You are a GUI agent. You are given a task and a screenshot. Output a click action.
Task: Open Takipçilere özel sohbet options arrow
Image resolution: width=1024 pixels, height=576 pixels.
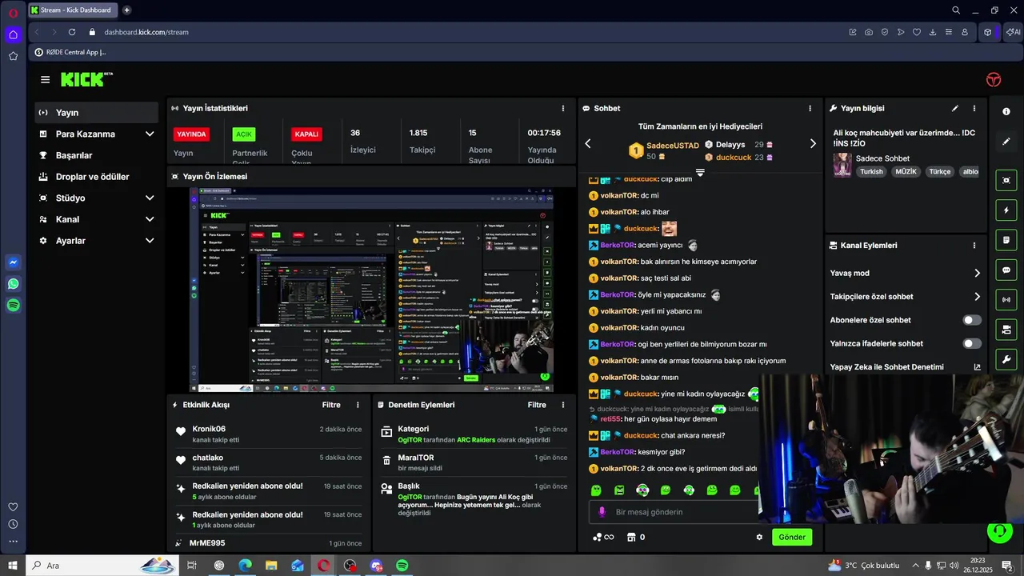coord(977,297)
